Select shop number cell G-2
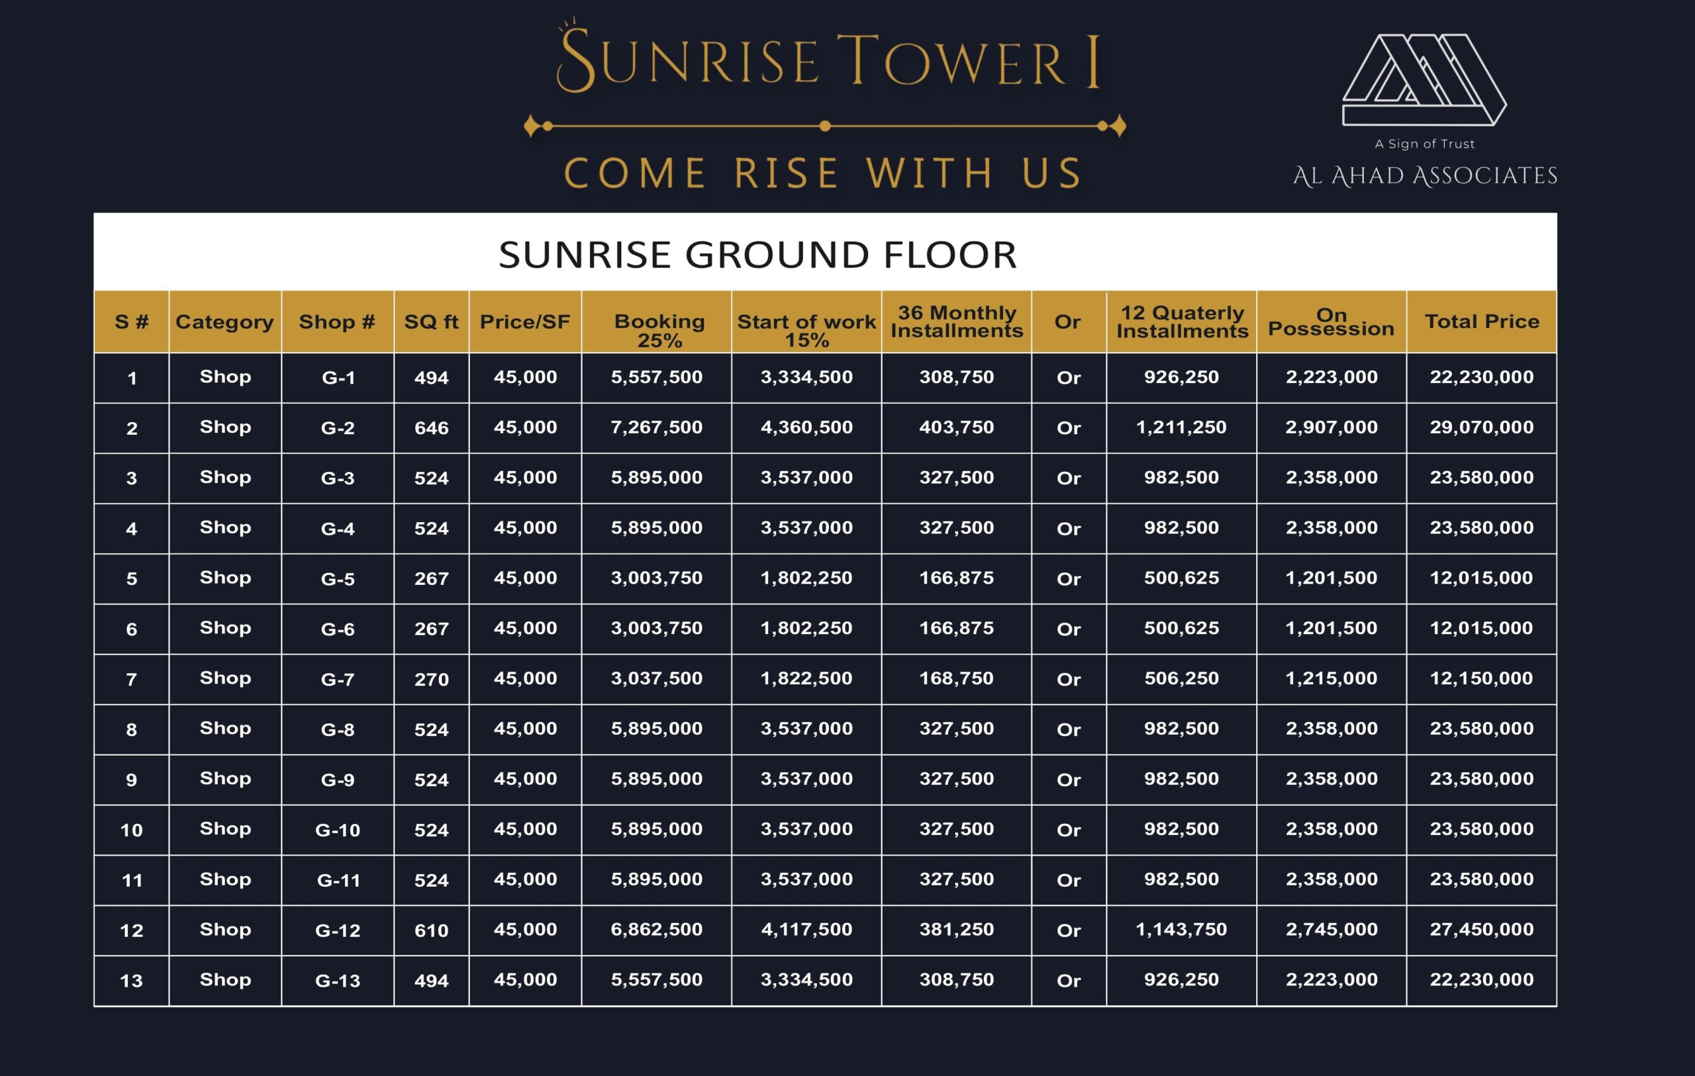This screenshot has height=1076, width=1695. click(x=338, y=428)
